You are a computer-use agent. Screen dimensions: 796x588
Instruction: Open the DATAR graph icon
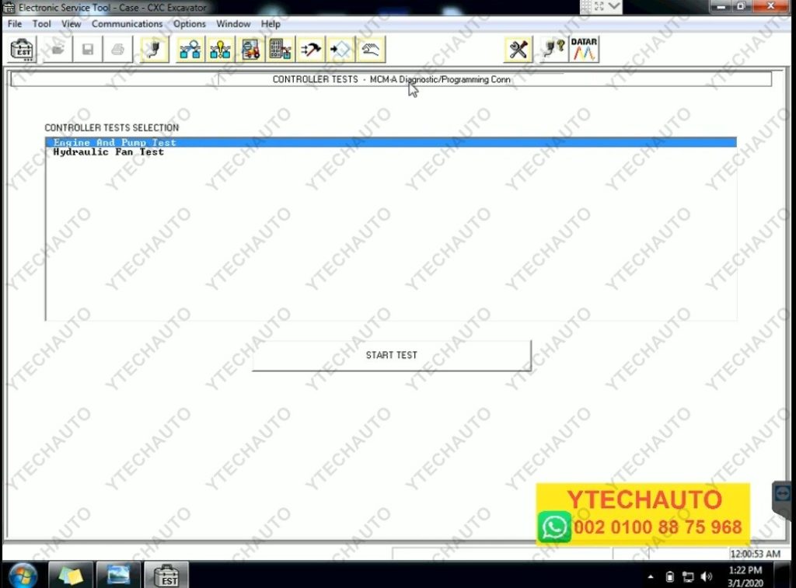pos(584,50)
